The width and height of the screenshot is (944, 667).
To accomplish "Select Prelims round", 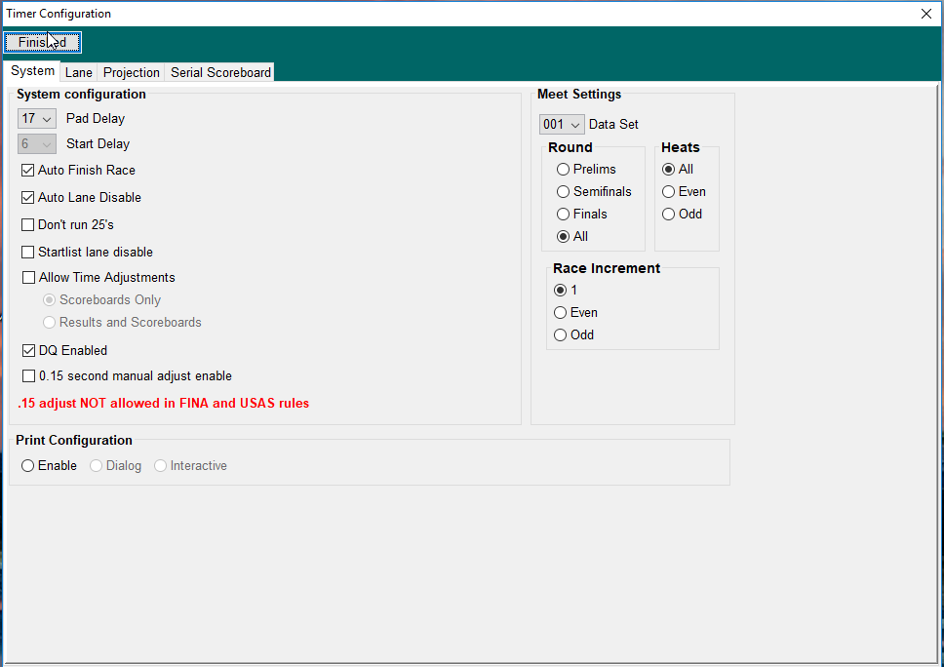I will tap(563, 170).
